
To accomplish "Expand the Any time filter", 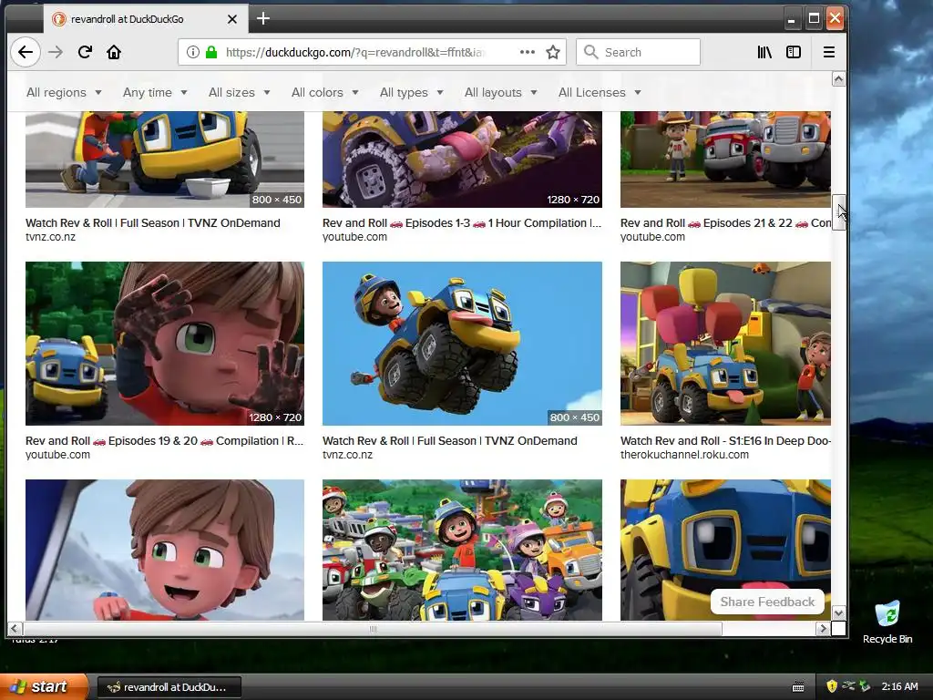I will coord(155,92).
